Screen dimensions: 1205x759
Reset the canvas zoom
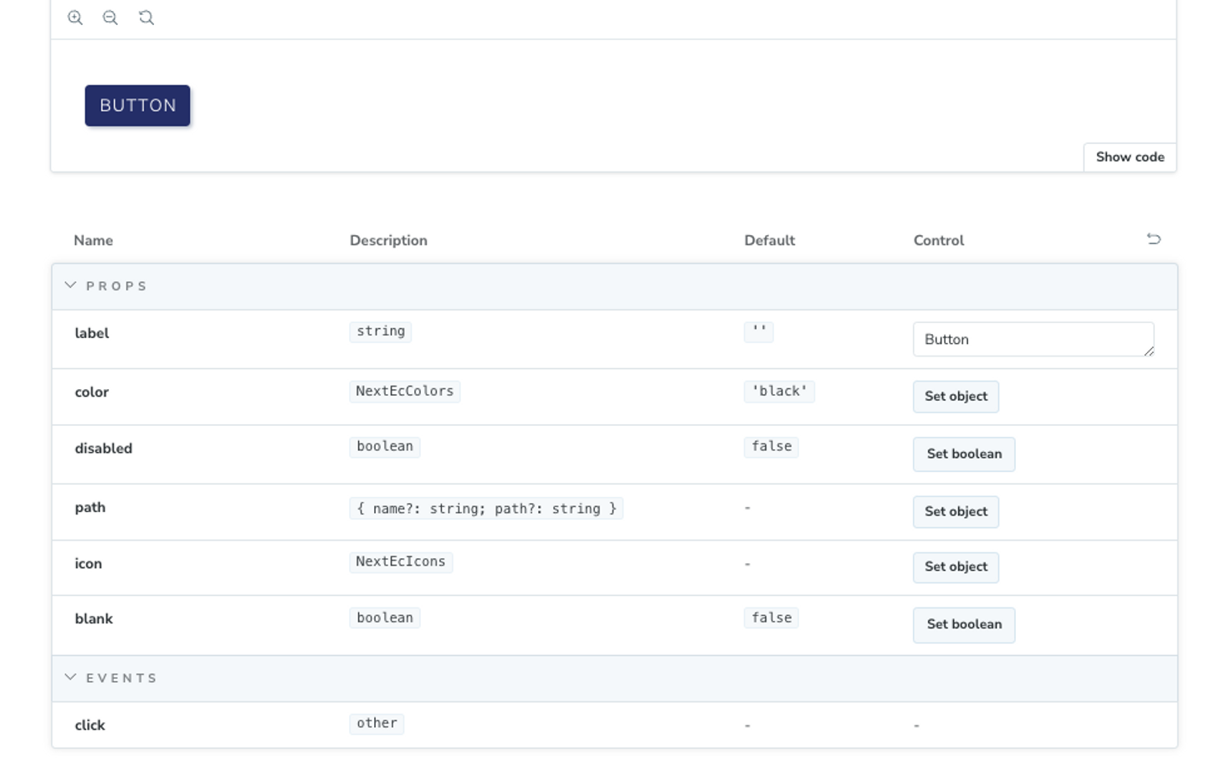pos(146,18)
